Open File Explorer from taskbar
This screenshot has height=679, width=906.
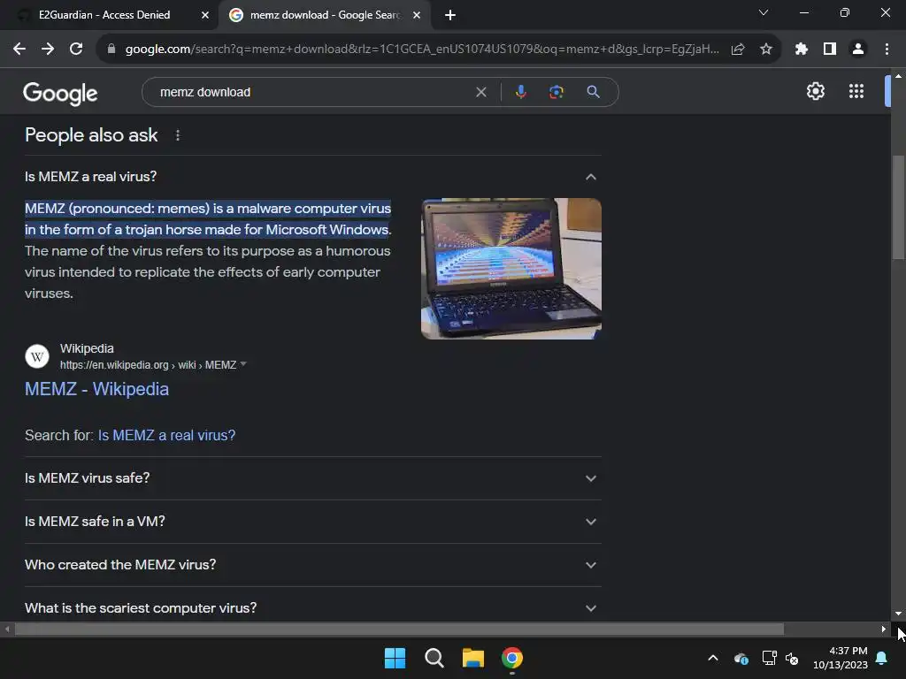tap(472, 658)
